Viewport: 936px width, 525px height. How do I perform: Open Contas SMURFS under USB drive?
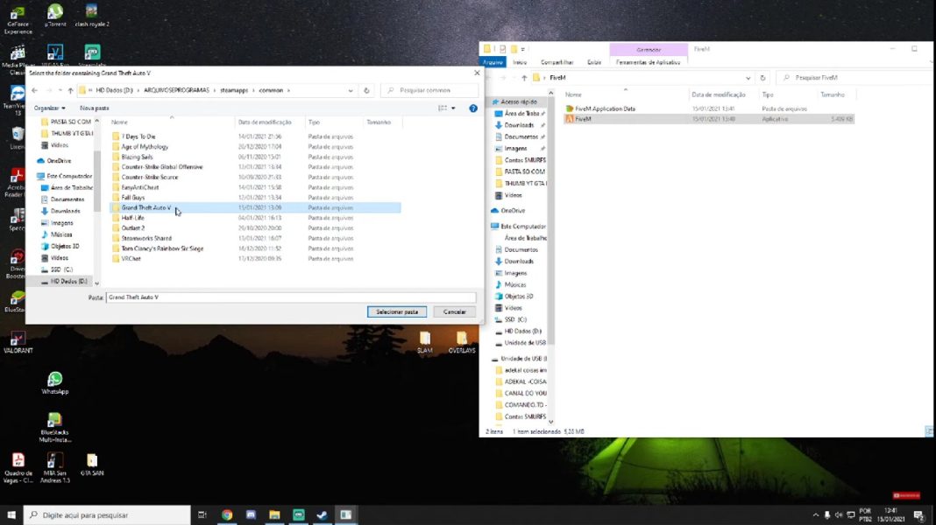click(x=525, y=416)
